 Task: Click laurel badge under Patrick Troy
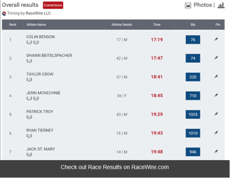[29, 117]
